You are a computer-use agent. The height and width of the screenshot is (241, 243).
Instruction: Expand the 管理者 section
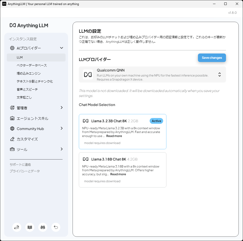(x=62, y=108)
